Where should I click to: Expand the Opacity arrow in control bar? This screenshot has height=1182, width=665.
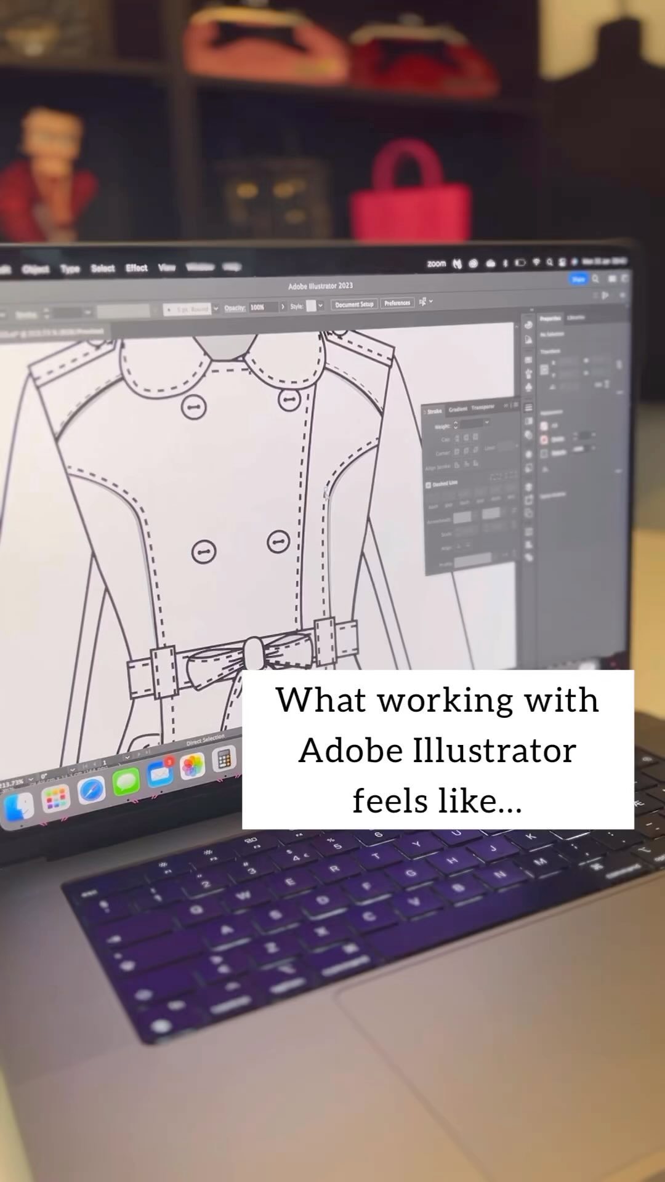pyautogui.click(x=283, y=307)
